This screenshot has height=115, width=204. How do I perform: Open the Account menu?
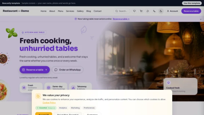[173, 11]
